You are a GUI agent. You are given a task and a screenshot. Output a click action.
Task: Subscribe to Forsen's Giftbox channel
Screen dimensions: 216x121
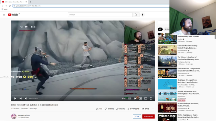pyautogui.click(x=148, y=116)
